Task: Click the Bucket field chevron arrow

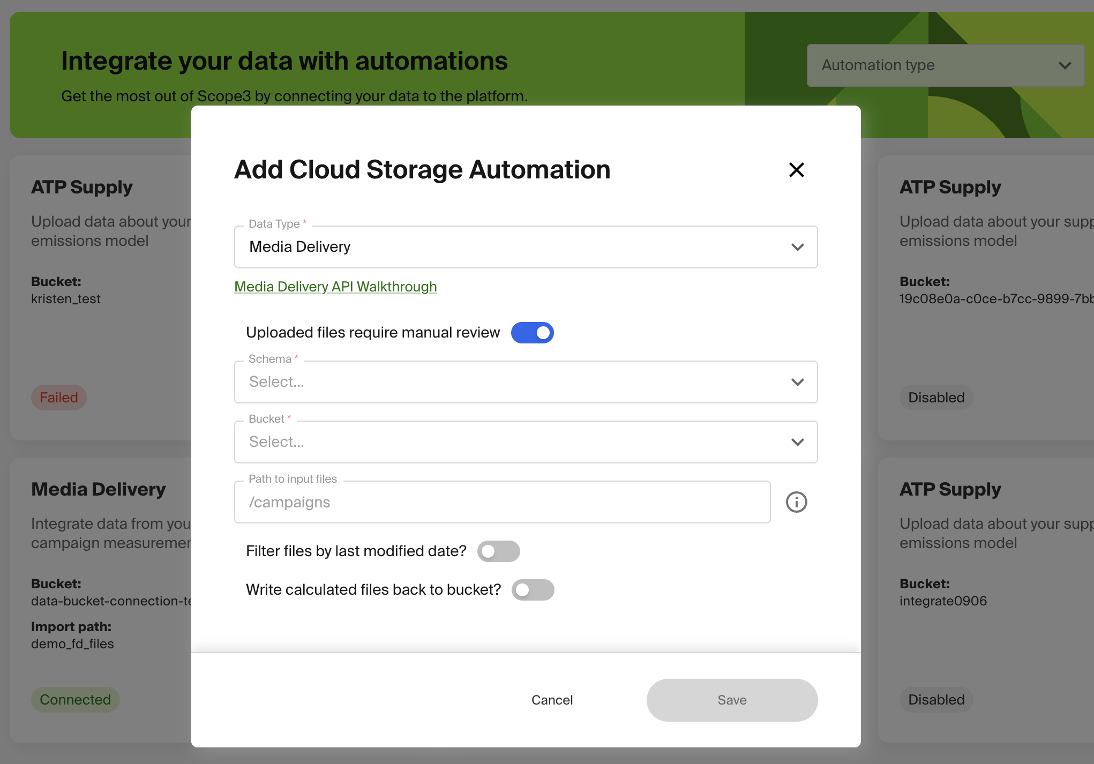Action: (x=797, y=442)
